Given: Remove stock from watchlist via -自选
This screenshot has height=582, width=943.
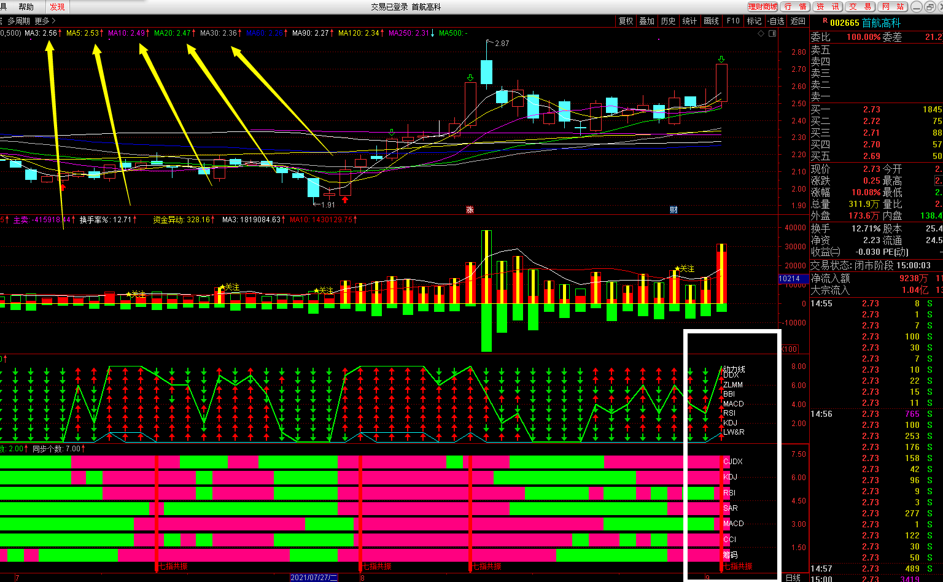Looking at the screenshot, I should point(776,21).
